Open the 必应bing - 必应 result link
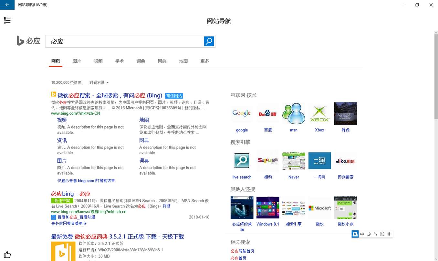This screenshot has width=438, height=261. pos(71,194)
